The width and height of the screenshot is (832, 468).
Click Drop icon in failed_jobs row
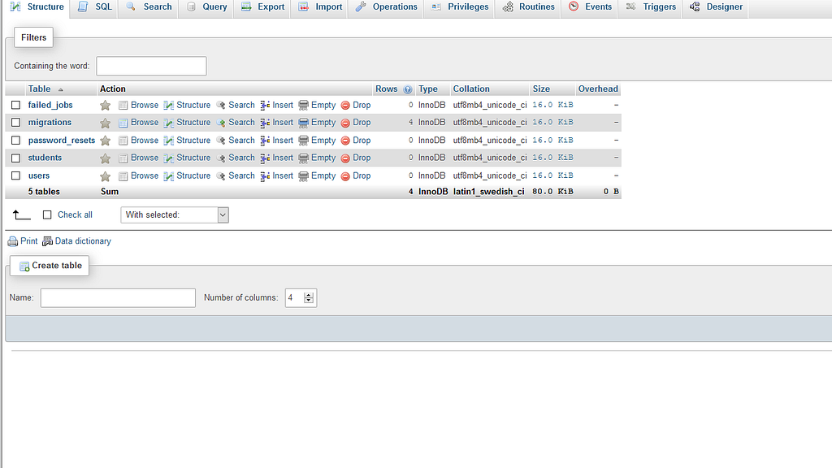[345, 105]
